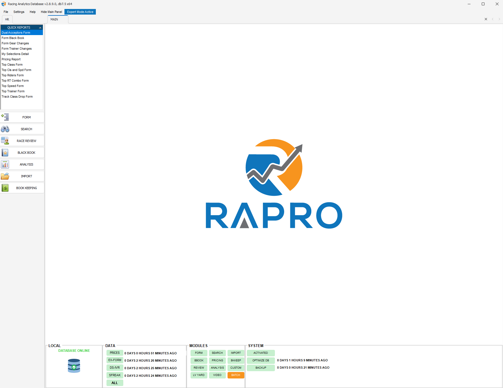Viewport: 503px width, 388px height.
Task: Open Dual Acceptors Form report
Action: [x=22, y=33]
